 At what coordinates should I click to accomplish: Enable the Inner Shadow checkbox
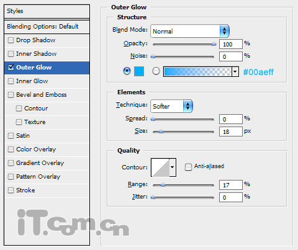pos(11,54)
